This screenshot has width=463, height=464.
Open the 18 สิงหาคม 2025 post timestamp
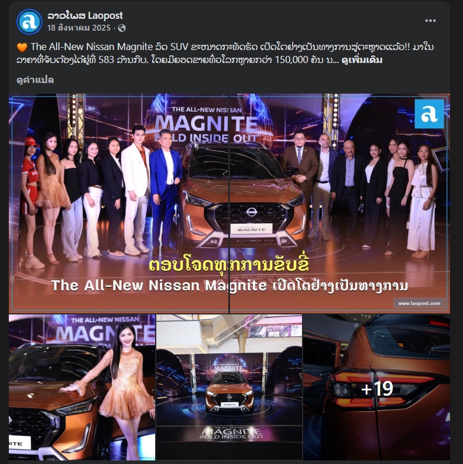tap(79, 28)
